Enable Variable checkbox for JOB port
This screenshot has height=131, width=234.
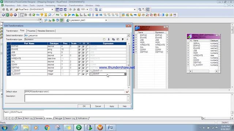tap(87, 52)
